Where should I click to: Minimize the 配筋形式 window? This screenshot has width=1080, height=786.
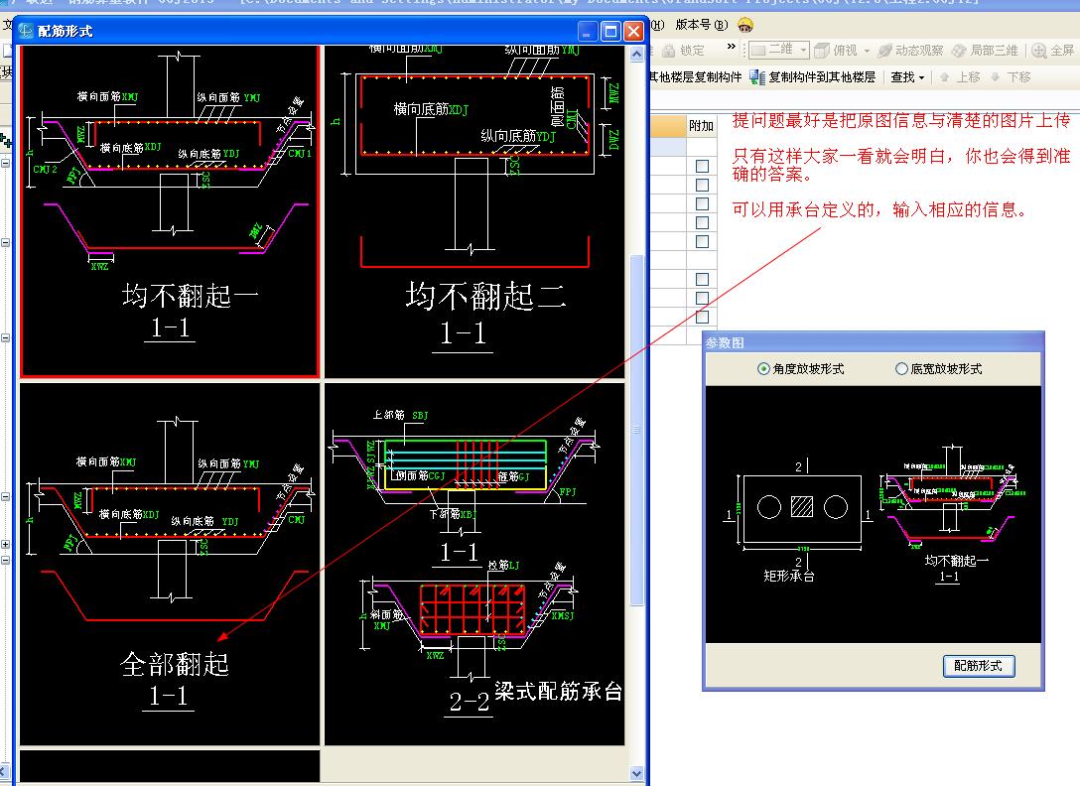click(x=588, y=31)
